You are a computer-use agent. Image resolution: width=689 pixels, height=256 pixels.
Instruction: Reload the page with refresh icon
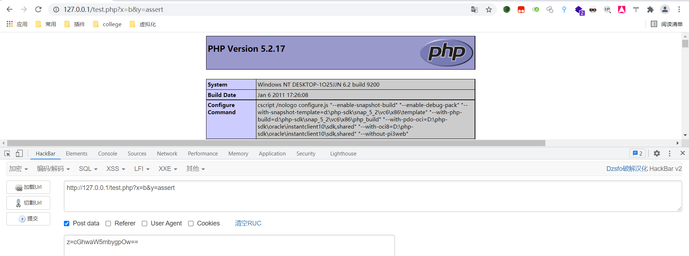[x=38, y=9]
